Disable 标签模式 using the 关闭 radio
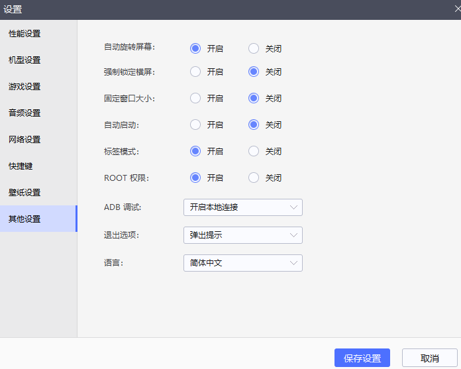This screenshot has height=369, width=461. click(x=254, y=151)
